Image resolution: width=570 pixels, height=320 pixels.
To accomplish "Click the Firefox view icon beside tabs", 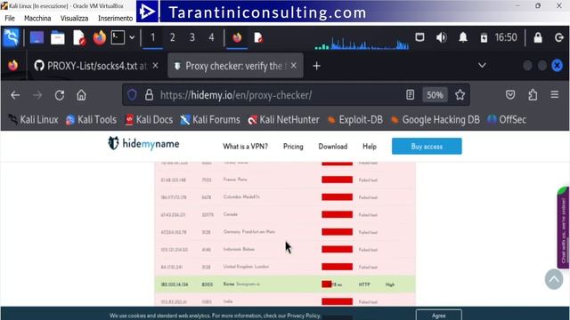I will (x=13, y=66).
